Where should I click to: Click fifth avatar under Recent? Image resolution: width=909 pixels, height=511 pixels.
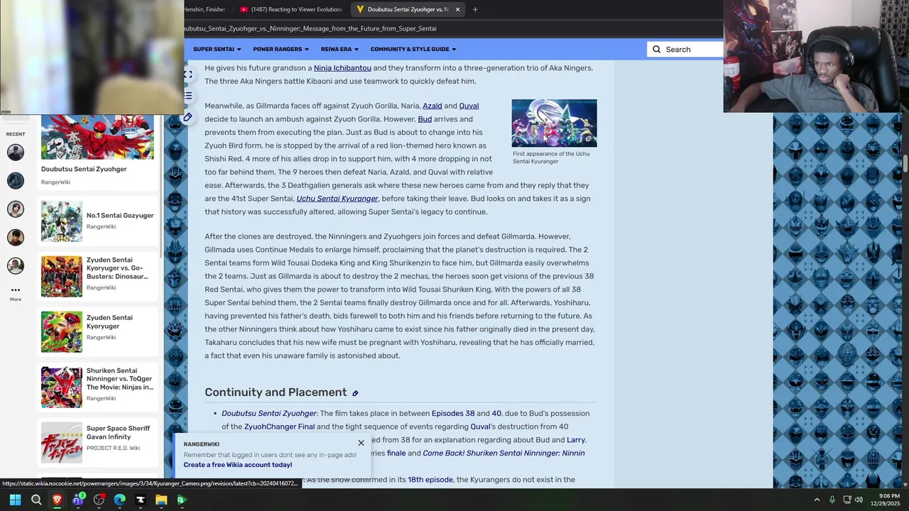pos(16,265)
